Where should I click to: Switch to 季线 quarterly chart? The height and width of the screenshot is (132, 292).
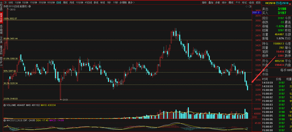96,2
